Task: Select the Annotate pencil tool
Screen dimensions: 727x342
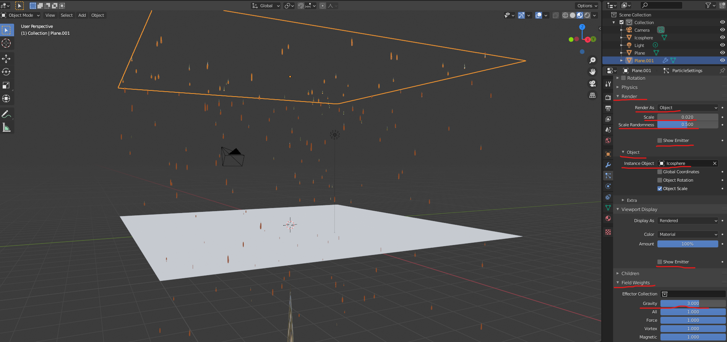Action: 6,114
